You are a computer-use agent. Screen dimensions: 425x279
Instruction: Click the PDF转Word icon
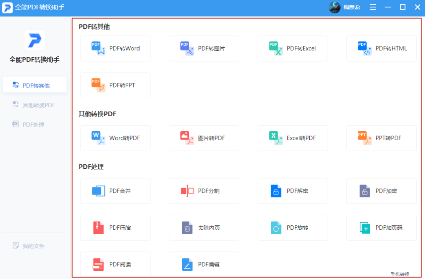pyautogui.click(x=98, y=48)
